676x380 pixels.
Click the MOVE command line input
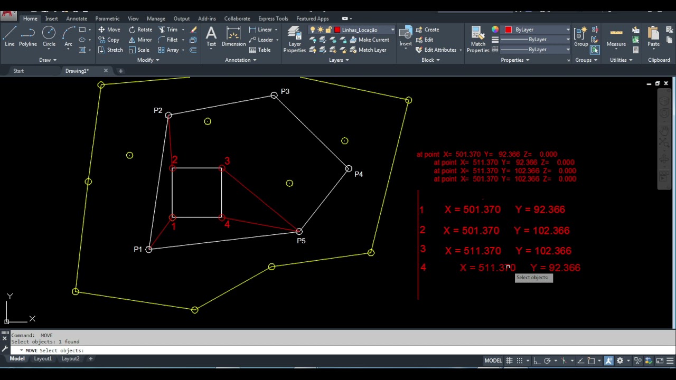click(x=338, y=350)
